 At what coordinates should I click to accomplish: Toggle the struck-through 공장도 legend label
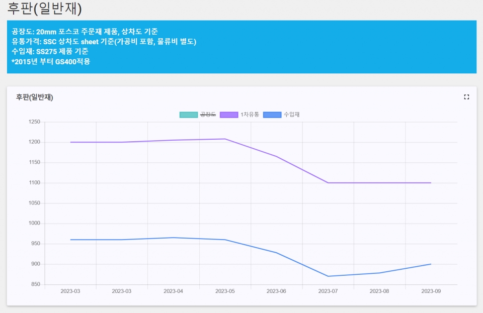tap(208, 115)
